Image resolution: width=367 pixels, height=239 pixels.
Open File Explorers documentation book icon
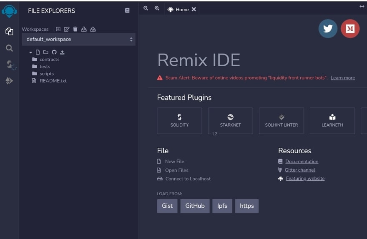[127, 10]
